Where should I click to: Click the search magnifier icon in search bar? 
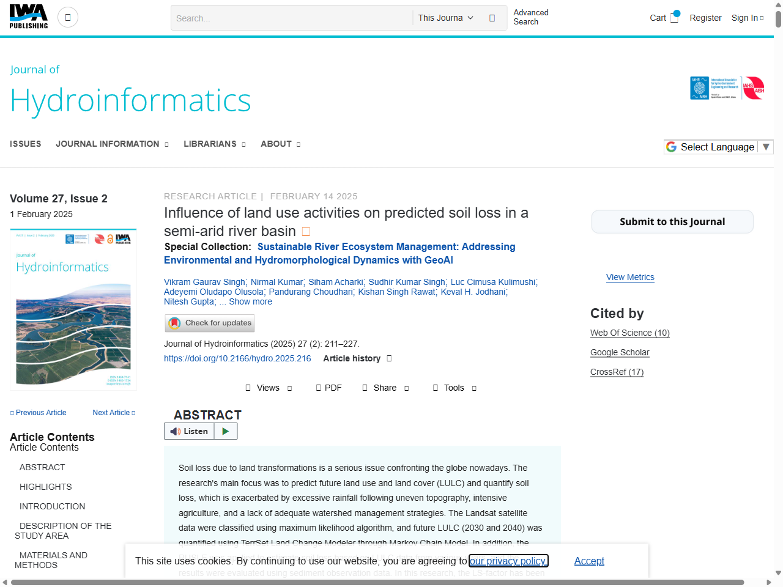(492, 18)
